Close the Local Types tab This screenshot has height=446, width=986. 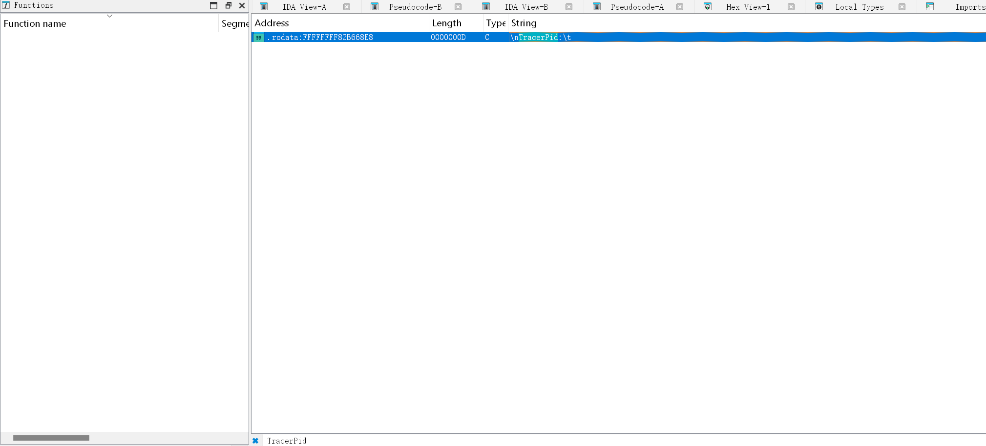point(902,7)
